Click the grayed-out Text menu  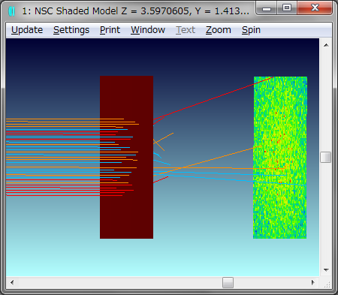click(x=186, y=30)
